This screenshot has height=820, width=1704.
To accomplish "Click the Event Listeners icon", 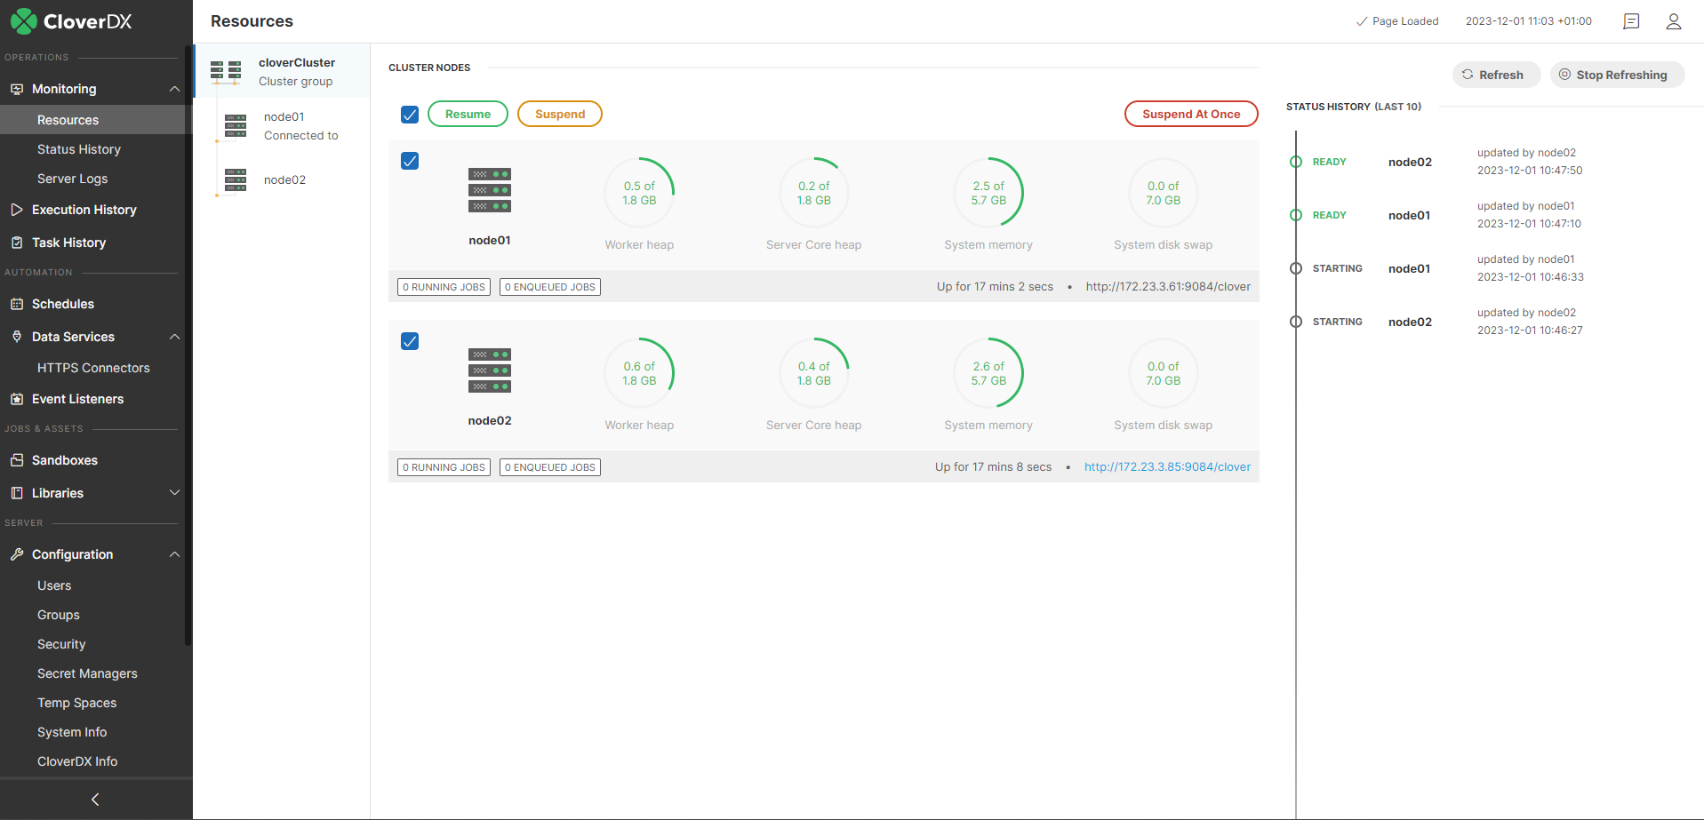I will point(17,399).
